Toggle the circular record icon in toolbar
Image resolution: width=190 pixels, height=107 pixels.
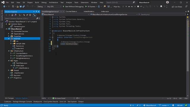pos(138,7)
